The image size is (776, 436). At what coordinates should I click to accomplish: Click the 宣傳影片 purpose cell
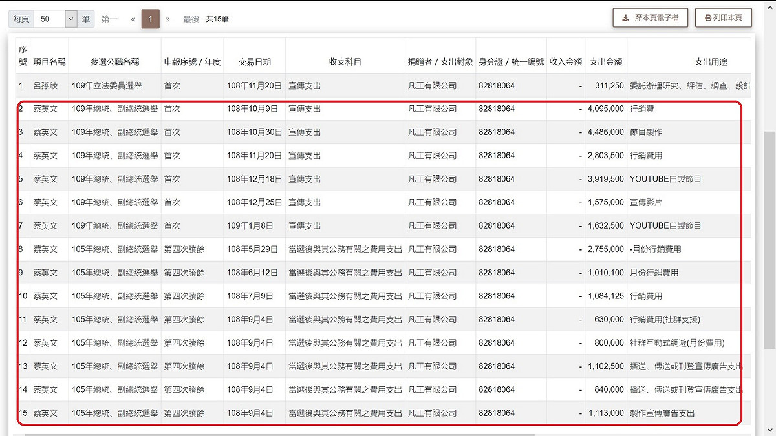click(x=646, y=202)
